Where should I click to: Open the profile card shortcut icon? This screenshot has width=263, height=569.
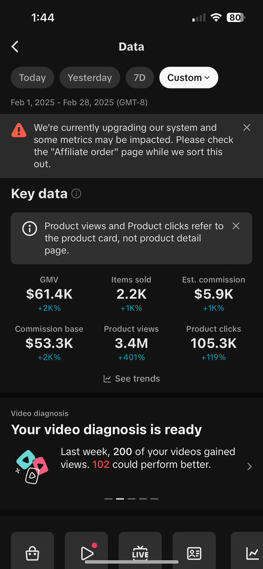point(194,553)
